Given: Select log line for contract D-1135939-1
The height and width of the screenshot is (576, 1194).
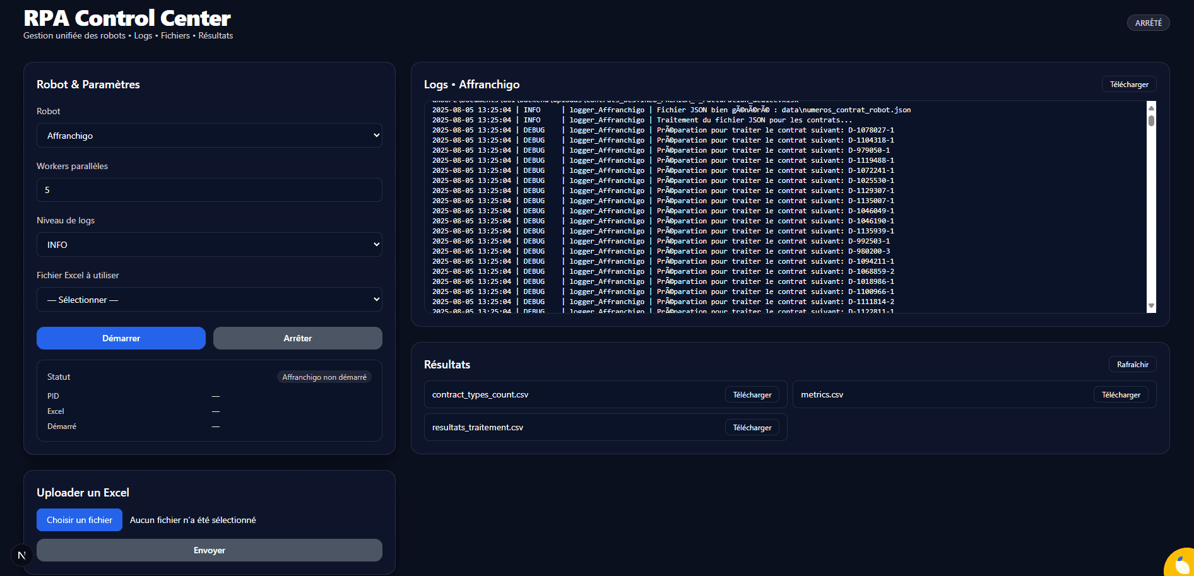Looking at the screenshot, I should tap(663, 231).
